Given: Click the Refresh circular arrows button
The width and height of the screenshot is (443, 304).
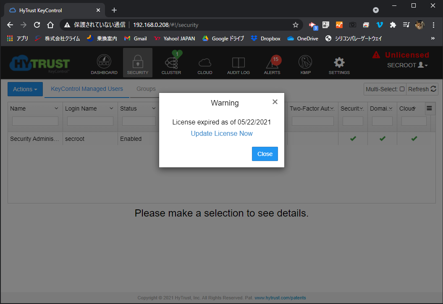Looking at the screenshot, I should click(422, 89).
